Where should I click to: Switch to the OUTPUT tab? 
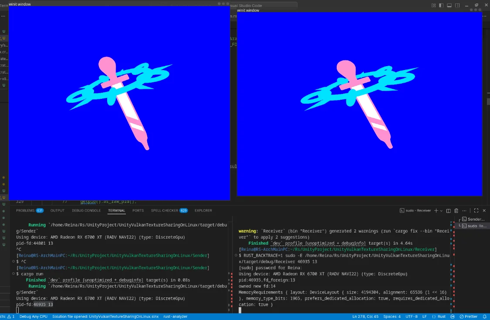(57, 211)
